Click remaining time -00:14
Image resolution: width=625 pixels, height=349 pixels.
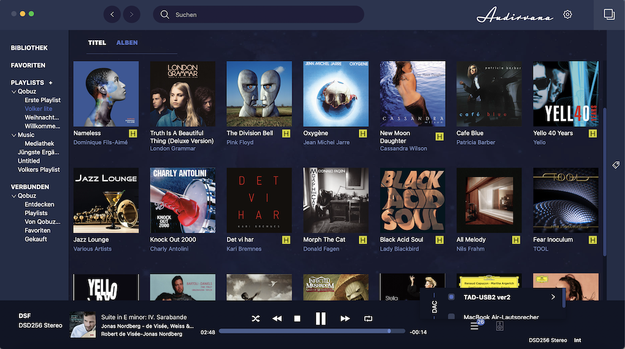pyautogui.click(x=418, y=332)
